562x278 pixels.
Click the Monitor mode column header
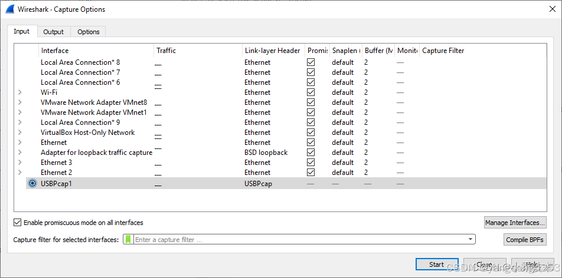[x=407, y=51]
